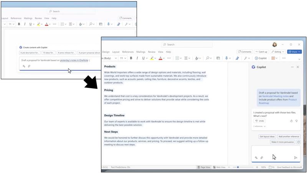Open the Editing mode dropdown
The image size is (307, 173).
click(x=277, y=52)
